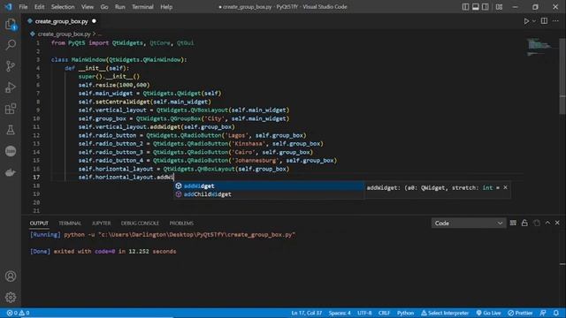Open the Search view icon
Viewport: 566px width, 318px height.
pyautogui.click(x=11, y=45)
